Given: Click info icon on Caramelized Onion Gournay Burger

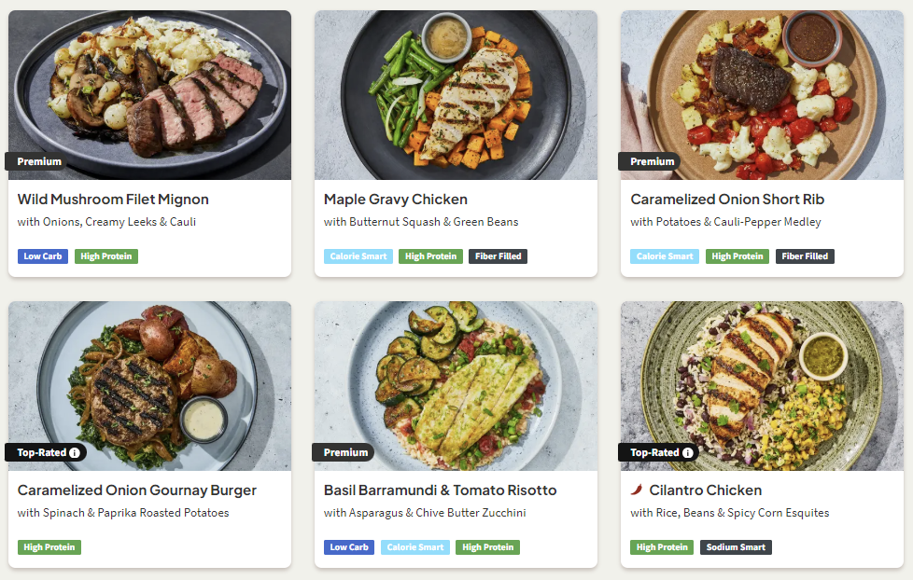Looking at the screenshot, I should pyautogui.click(x=76, y=452).
